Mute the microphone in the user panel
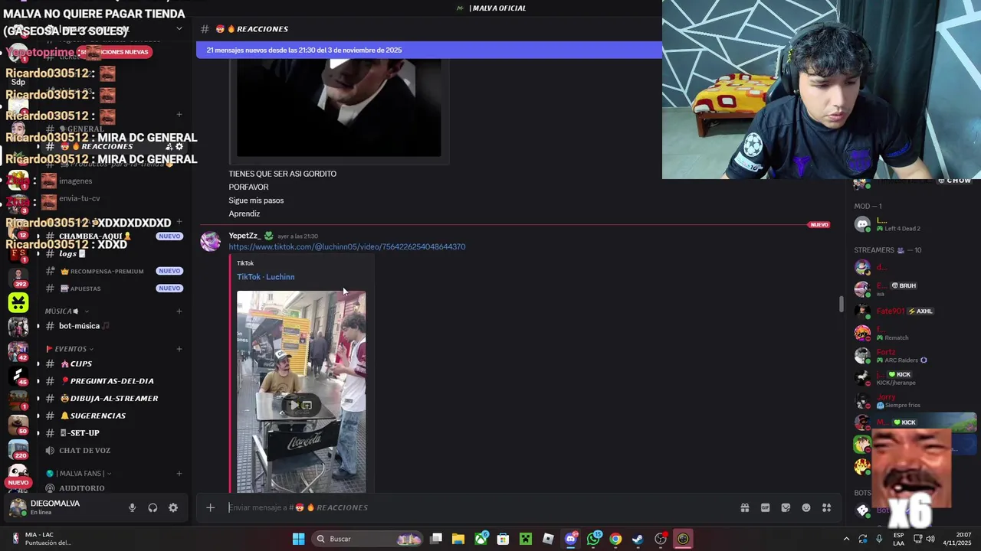This screenshot has width=981, height=551. click(132, 507)
